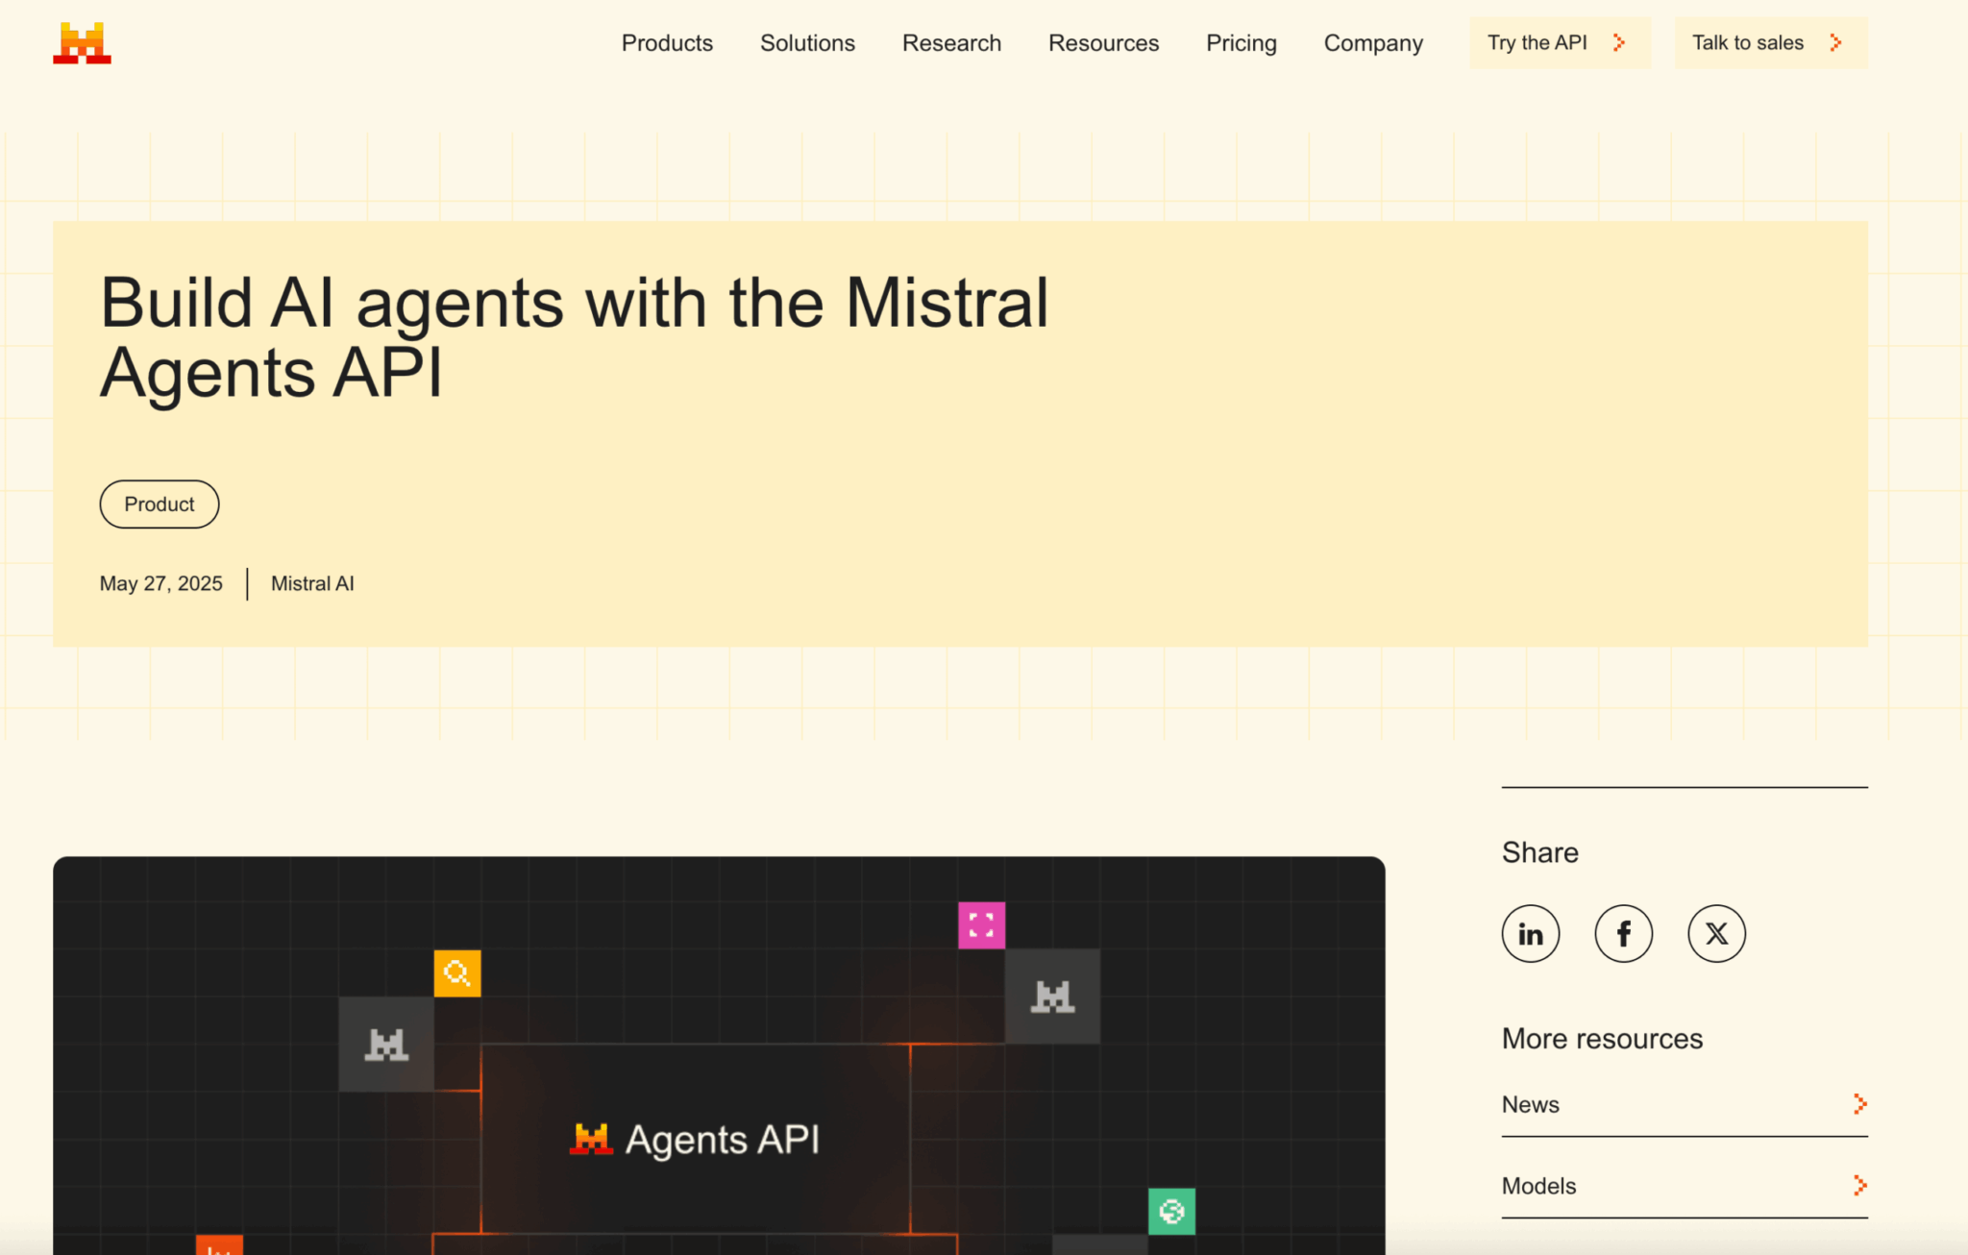
Task: Open the News resource link
Action: coord(1530,1104)
